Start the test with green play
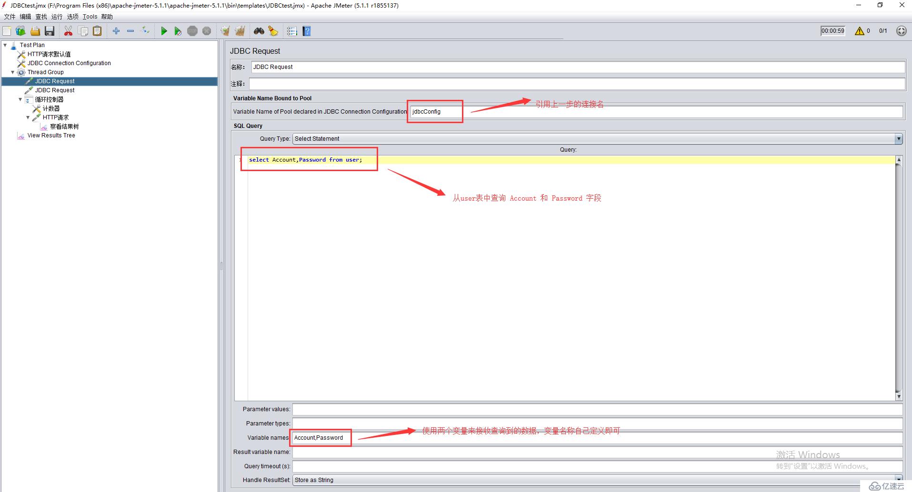The width and height of the screenshot is (912, 492). pyautogui.click(x=164, y=31)
